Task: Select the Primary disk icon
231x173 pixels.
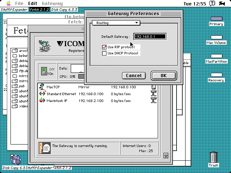Action: coord(216,18)
